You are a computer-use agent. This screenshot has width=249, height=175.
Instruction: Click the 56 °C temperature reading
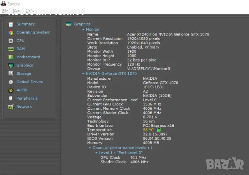[148, 130]
